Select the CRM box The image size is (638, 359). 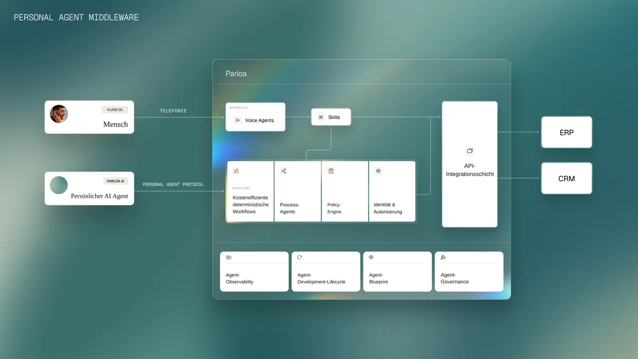[x=566, y=179]
